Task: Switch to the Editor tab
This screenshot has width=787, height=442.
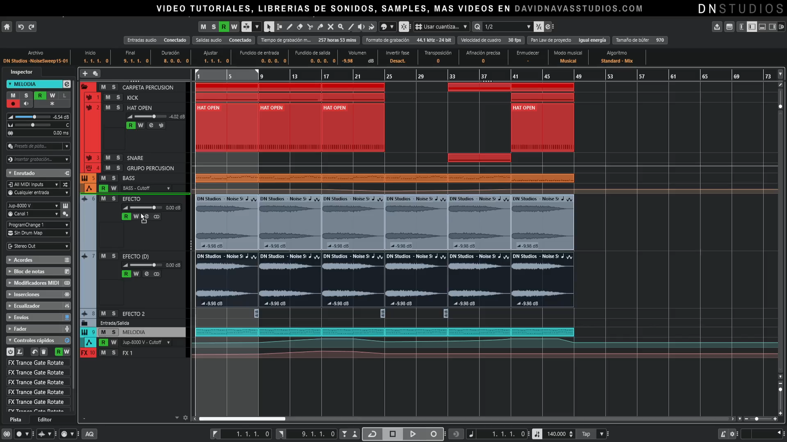Action: (x=44, y=419)
